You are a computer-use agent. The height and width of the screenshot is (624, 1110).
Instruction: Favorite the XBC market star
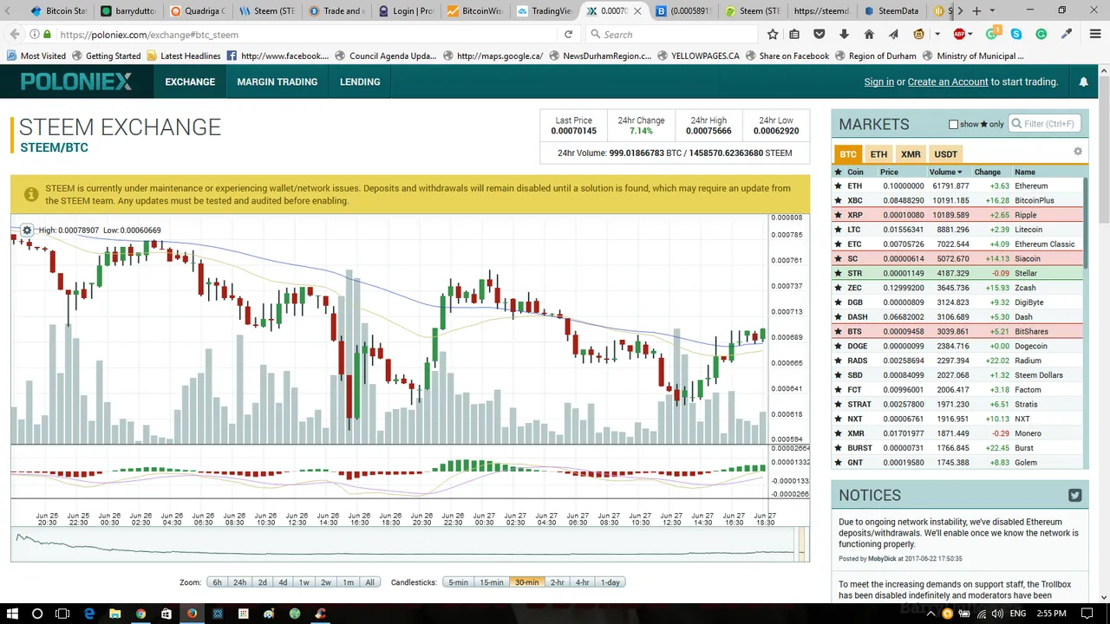click(x=838, y=201)
